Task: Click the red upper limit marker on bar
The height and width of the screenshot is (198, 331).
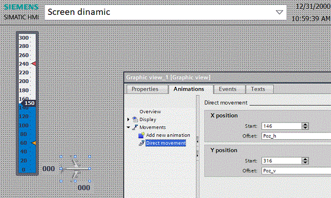Action: tap(34, 64)
